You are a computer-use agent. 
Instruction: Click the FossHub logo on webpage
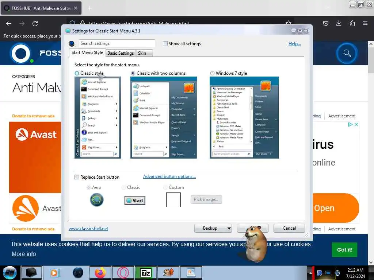coord(36,53)
